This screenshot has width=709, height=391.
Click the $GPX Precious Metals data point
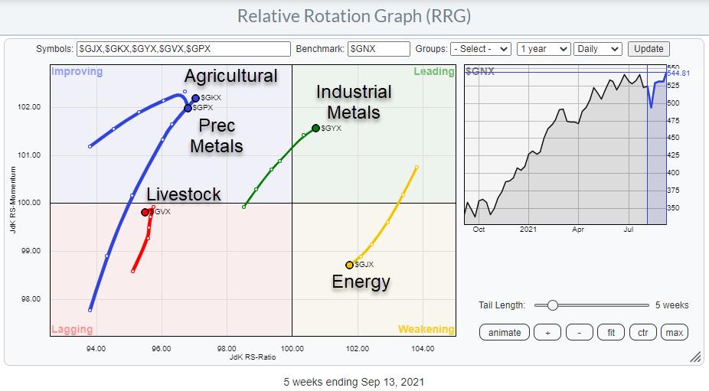pos(188,108)
